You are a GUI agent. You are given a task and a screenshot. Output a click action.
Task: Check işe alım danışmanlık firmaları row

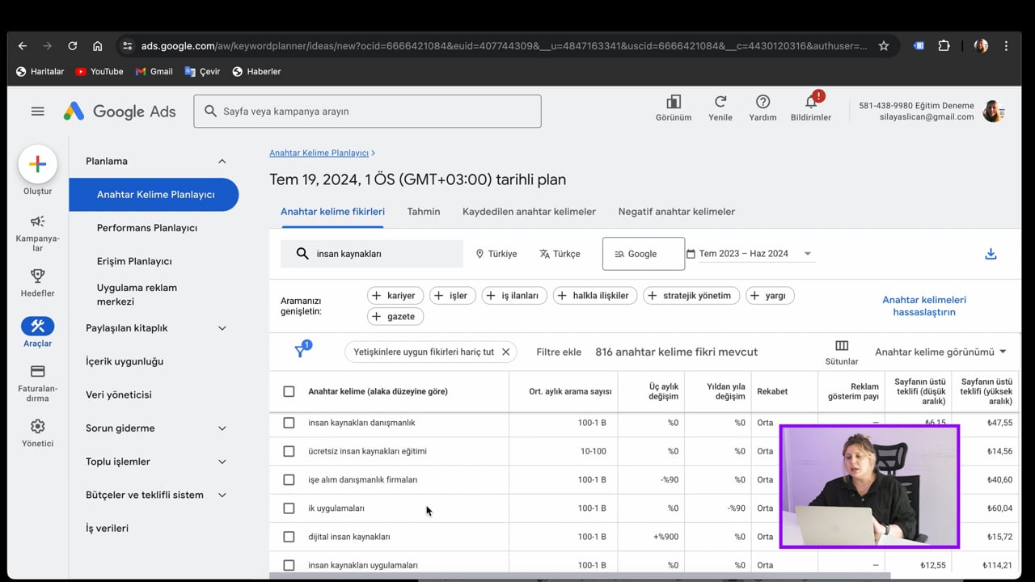tap(289, 479)
